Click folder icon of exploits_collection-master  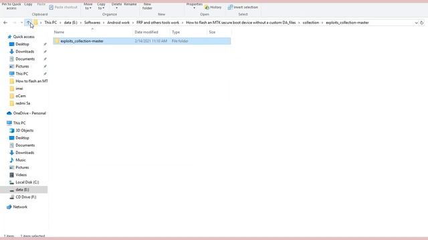pyautogui.click(x=57, y=41)
